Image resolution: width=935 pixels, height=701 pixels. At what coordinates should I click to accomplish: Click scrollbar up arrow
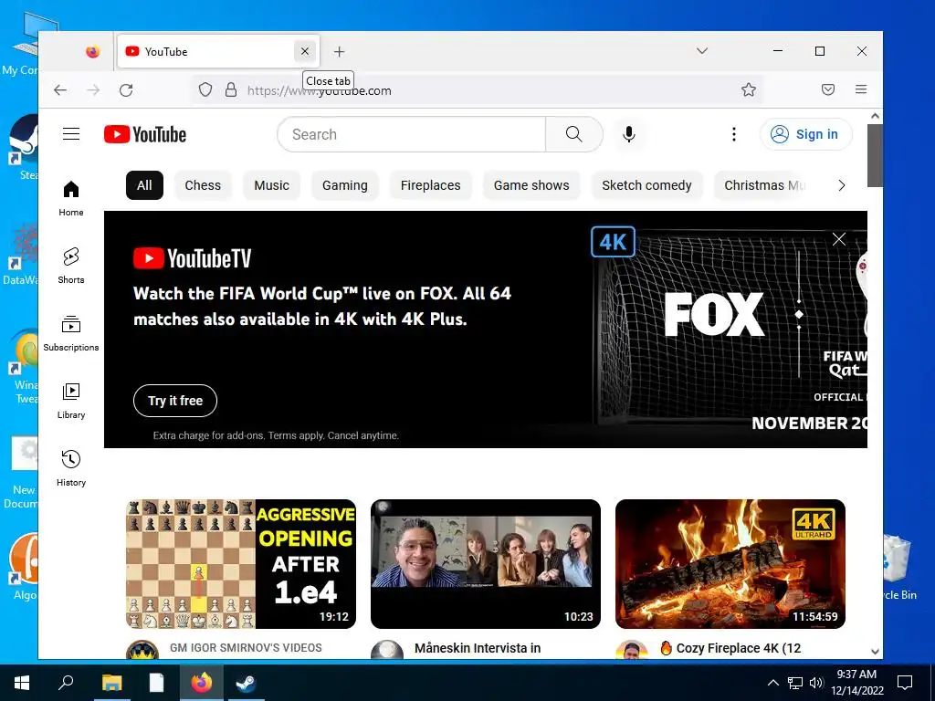pos(875,116)
